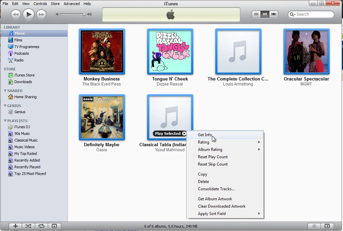Click the Next track fast-forward button
Viewport: 343px width, 231px height.
coord(41,14)
